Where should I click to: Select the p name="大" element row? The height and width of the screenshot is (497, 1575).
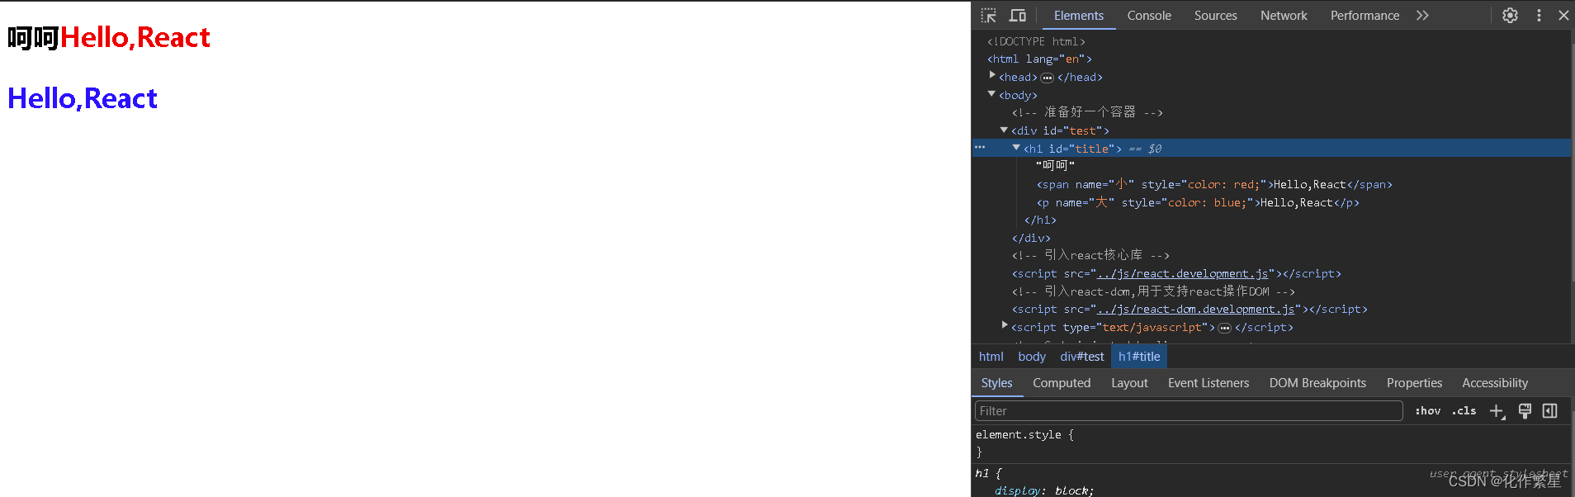[x=1198, y=203]
